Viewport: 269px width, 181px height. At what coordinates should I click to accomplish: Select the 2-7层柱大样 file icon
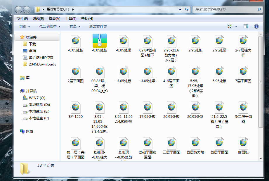coord(243,41)
